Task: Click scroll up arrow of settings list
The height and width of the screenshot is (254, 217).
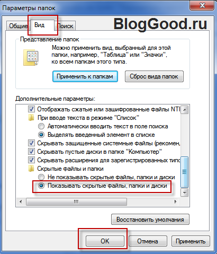Action: click(x=185, y=110)
